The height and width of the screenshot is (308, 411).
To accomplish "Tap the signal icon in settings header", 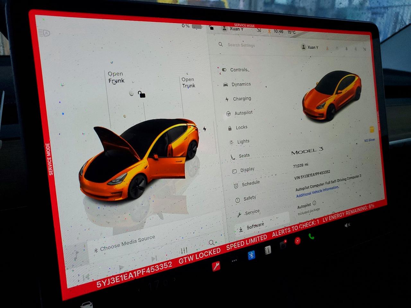I will (x=364, y=49).
